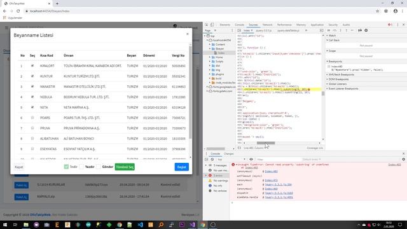Open the console context 'top' dropdown
Viewport: 407px width, 229px height.
coord(231,159)
